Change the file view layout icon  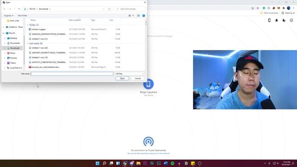(x=130, y=15)
